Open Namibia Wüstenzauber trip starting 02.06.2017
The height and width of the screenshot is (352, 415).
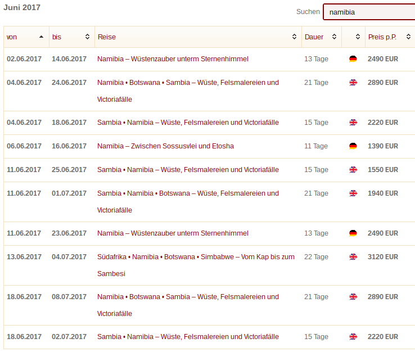[173, 58]
